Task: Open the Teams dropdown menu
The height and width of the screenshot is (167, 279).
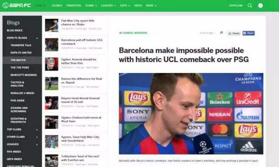Action: click(91, 5)
